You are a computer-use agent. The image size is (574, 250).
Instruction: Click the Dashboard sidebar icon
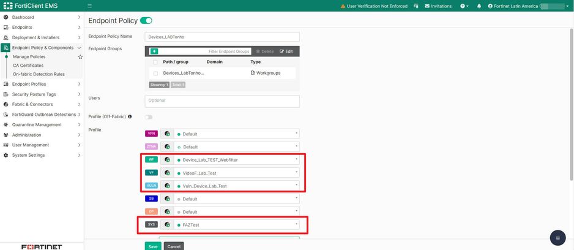click(x=6, y=17)
